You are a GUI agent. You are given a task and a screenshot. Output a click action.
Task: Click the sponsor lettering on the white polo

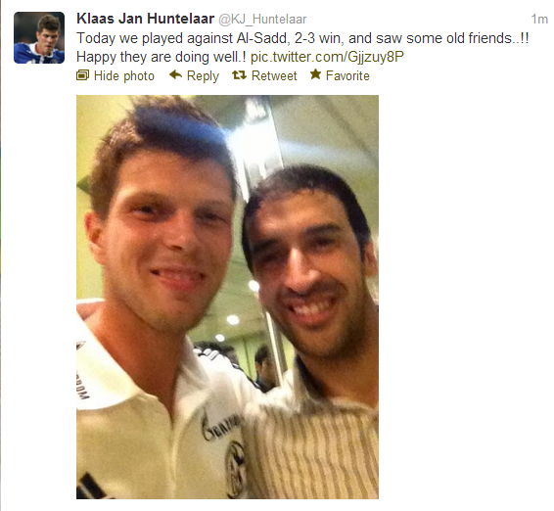(x=222, y=427)
